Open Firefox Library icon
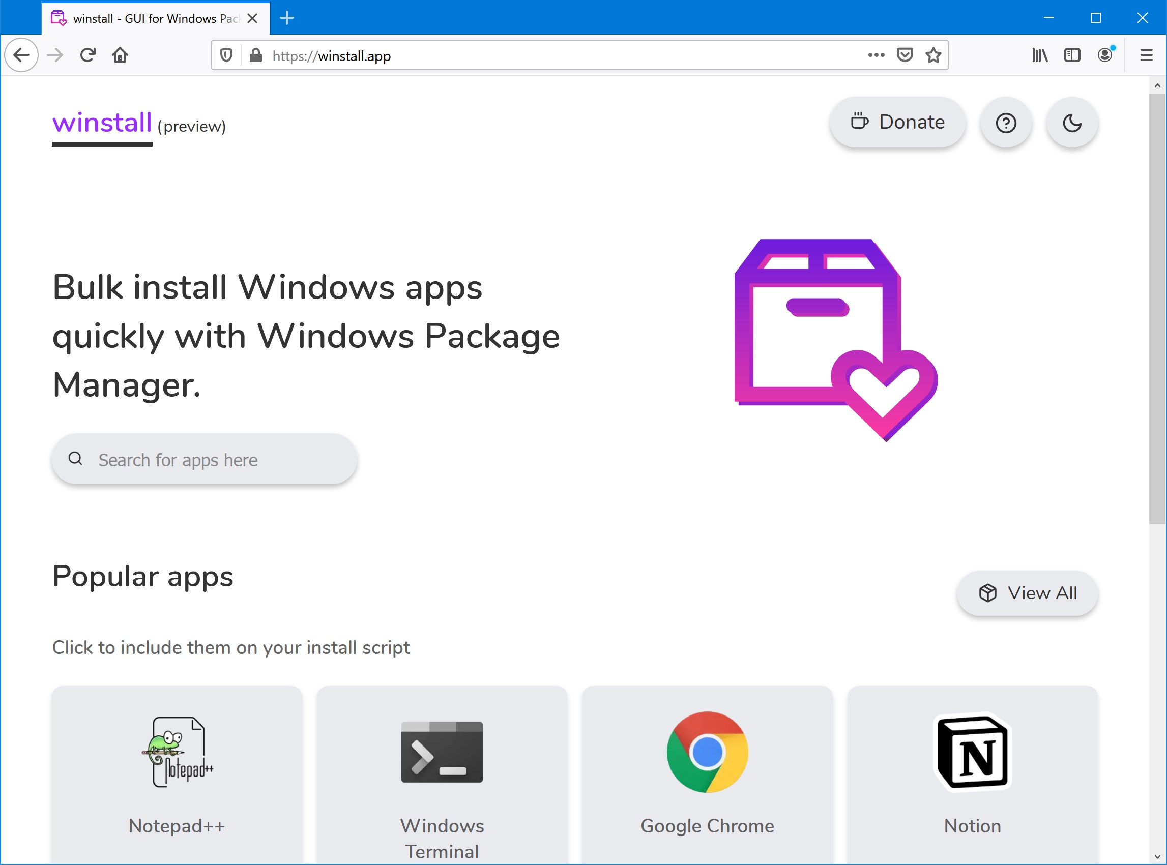 coord(1040,55)
